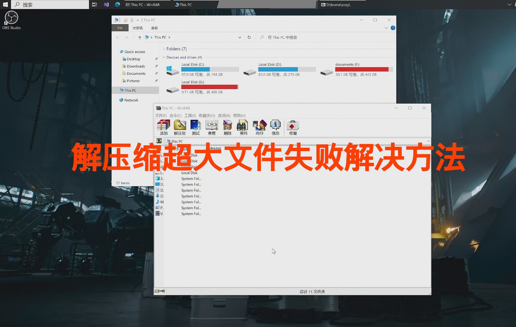The width and height of the screenshot is (516, 327).
Task: Collapse the Devices and drives (4) group
Action: pyautogui.click(x=164, y=57)
